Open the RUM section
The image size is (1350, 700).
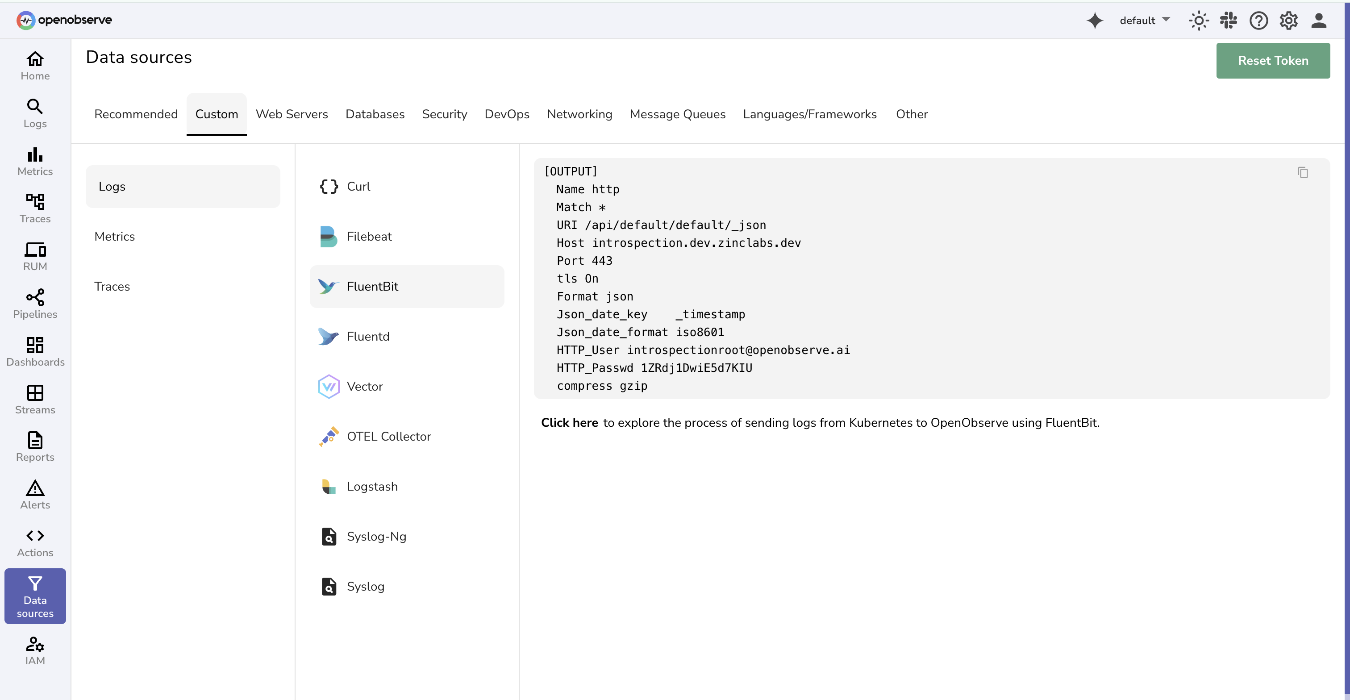[x=34, y=256]
